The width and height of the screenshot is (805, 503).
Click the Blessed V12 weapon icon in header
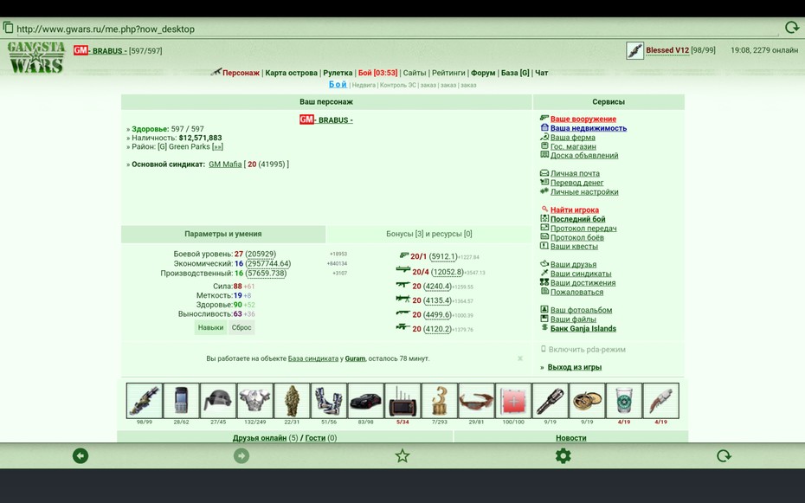635,50
